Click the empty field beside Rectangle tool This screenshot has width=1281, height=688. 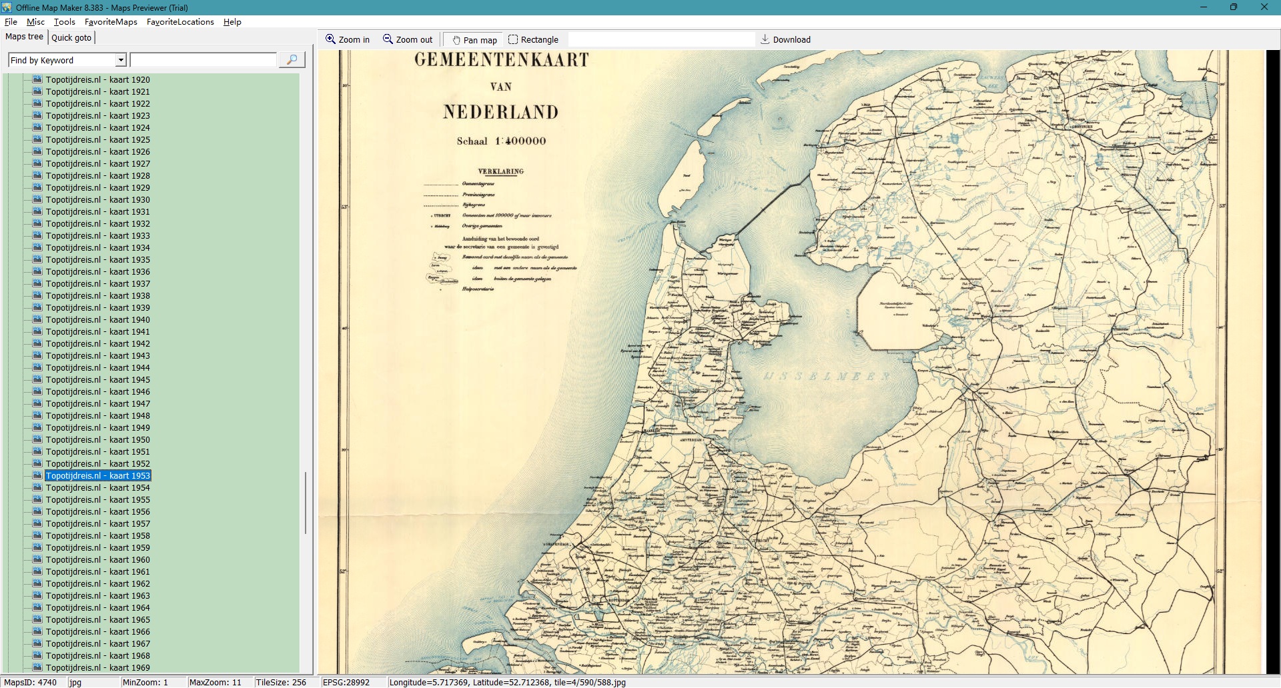661,39
